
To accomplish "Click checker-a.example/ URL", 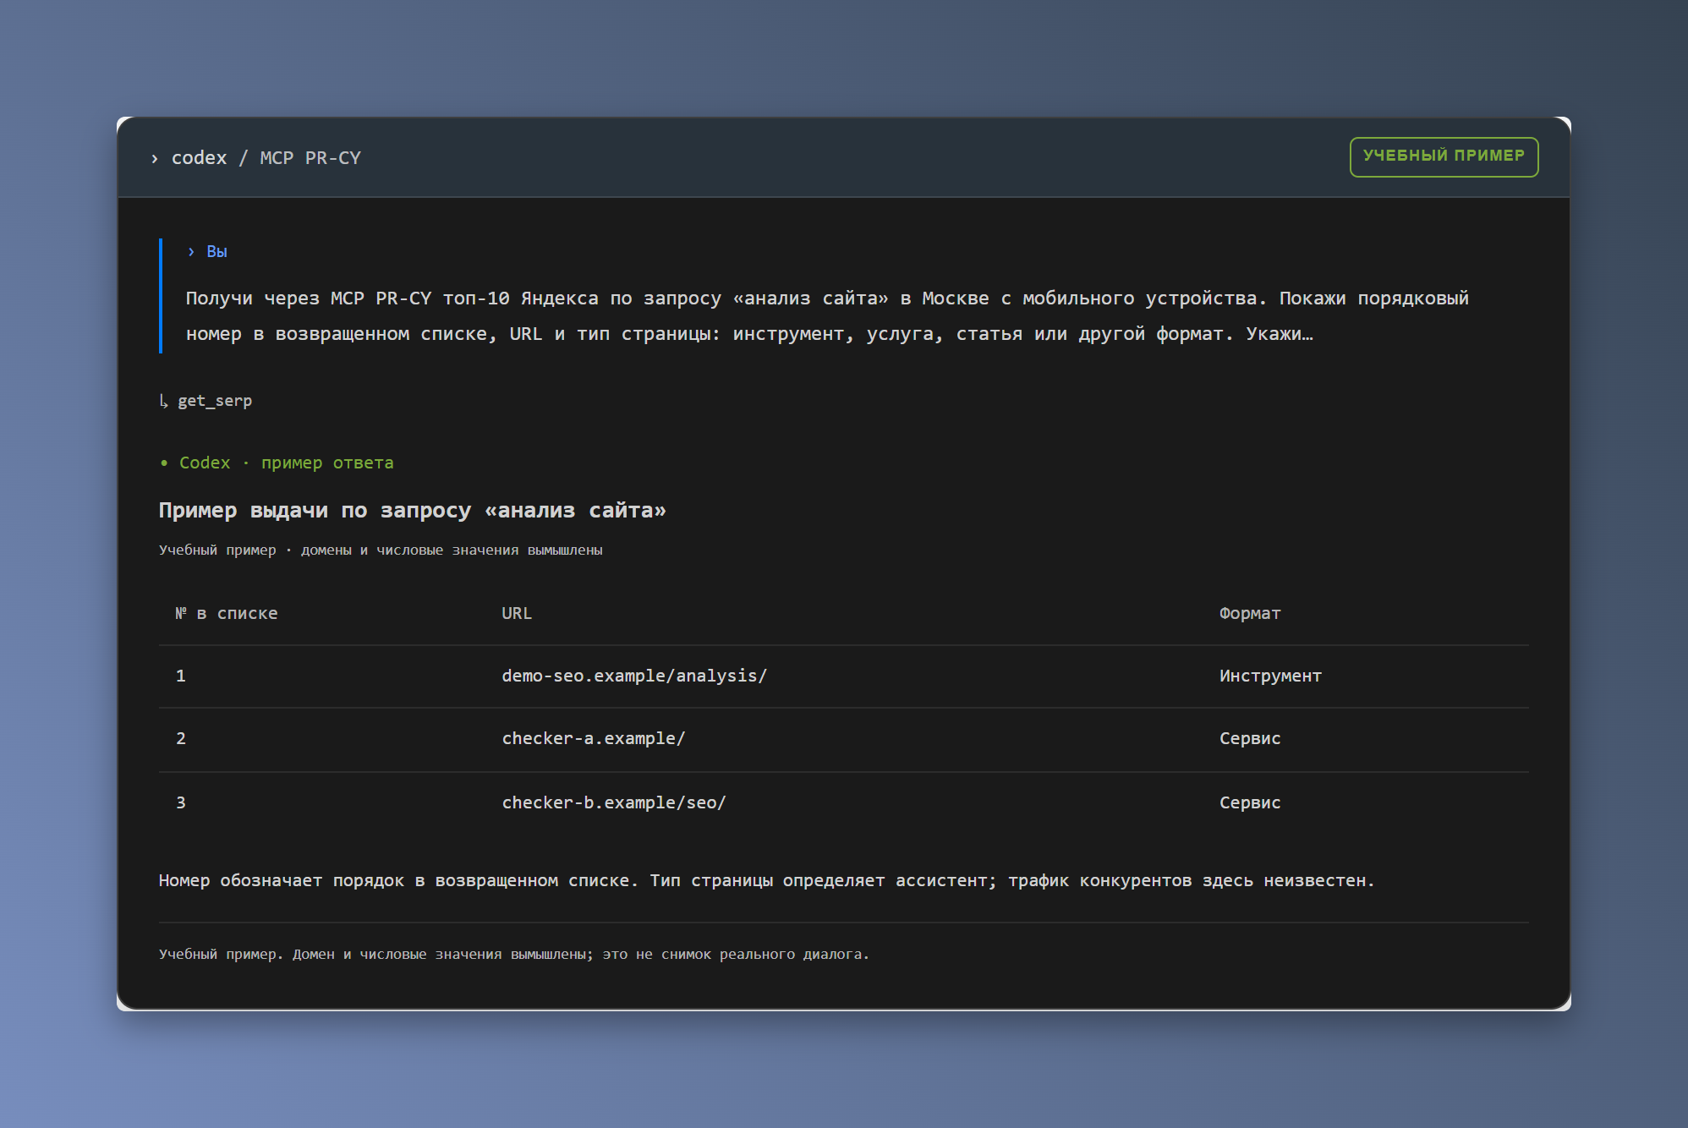I will 594,739.
